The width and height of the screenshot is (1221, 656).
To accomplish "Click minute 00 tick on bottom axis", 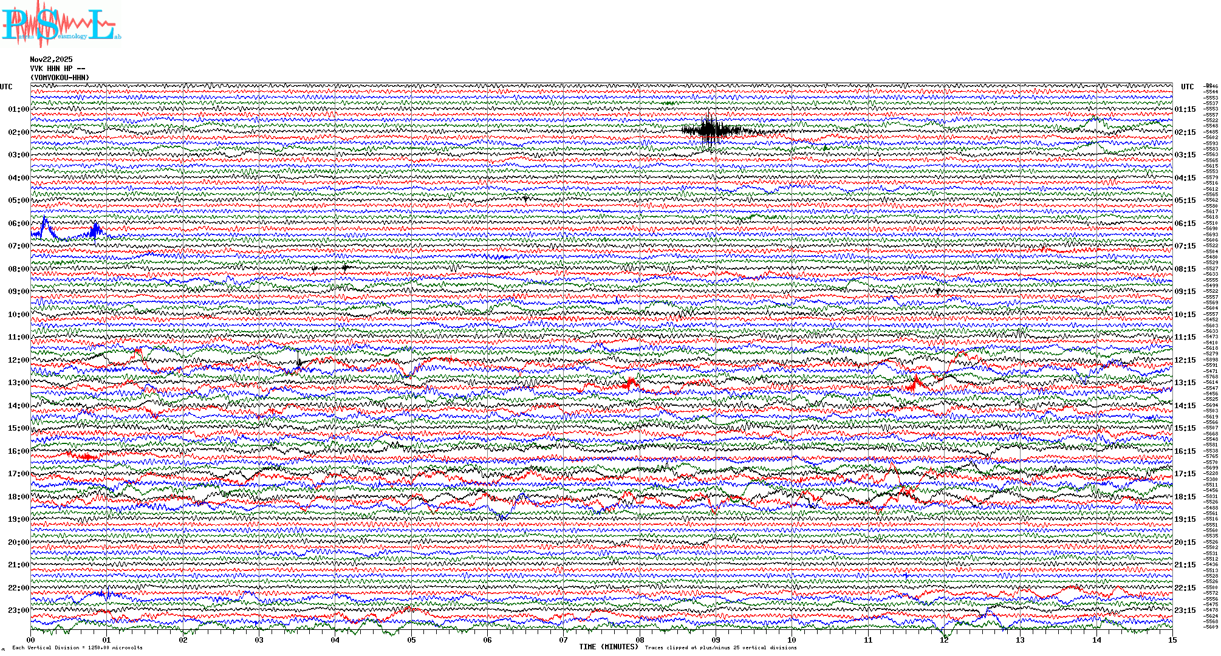I will (x=31, y=640).
